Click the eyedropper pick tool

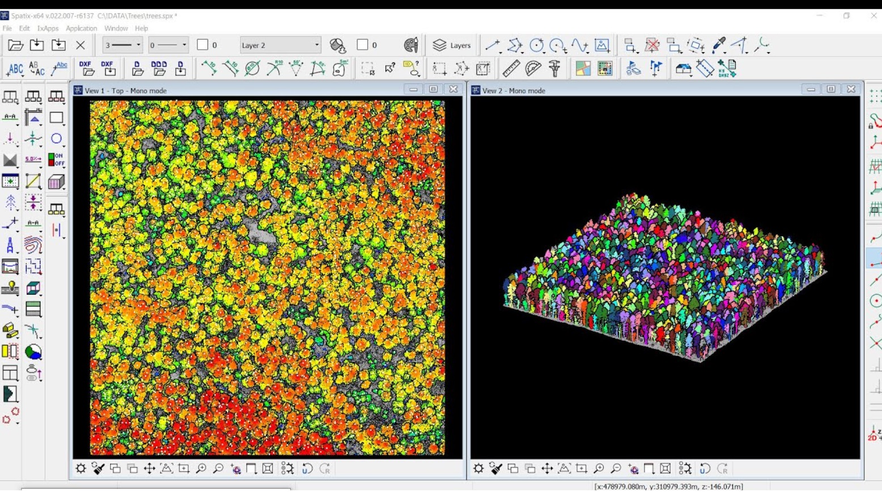pos(719,45)
